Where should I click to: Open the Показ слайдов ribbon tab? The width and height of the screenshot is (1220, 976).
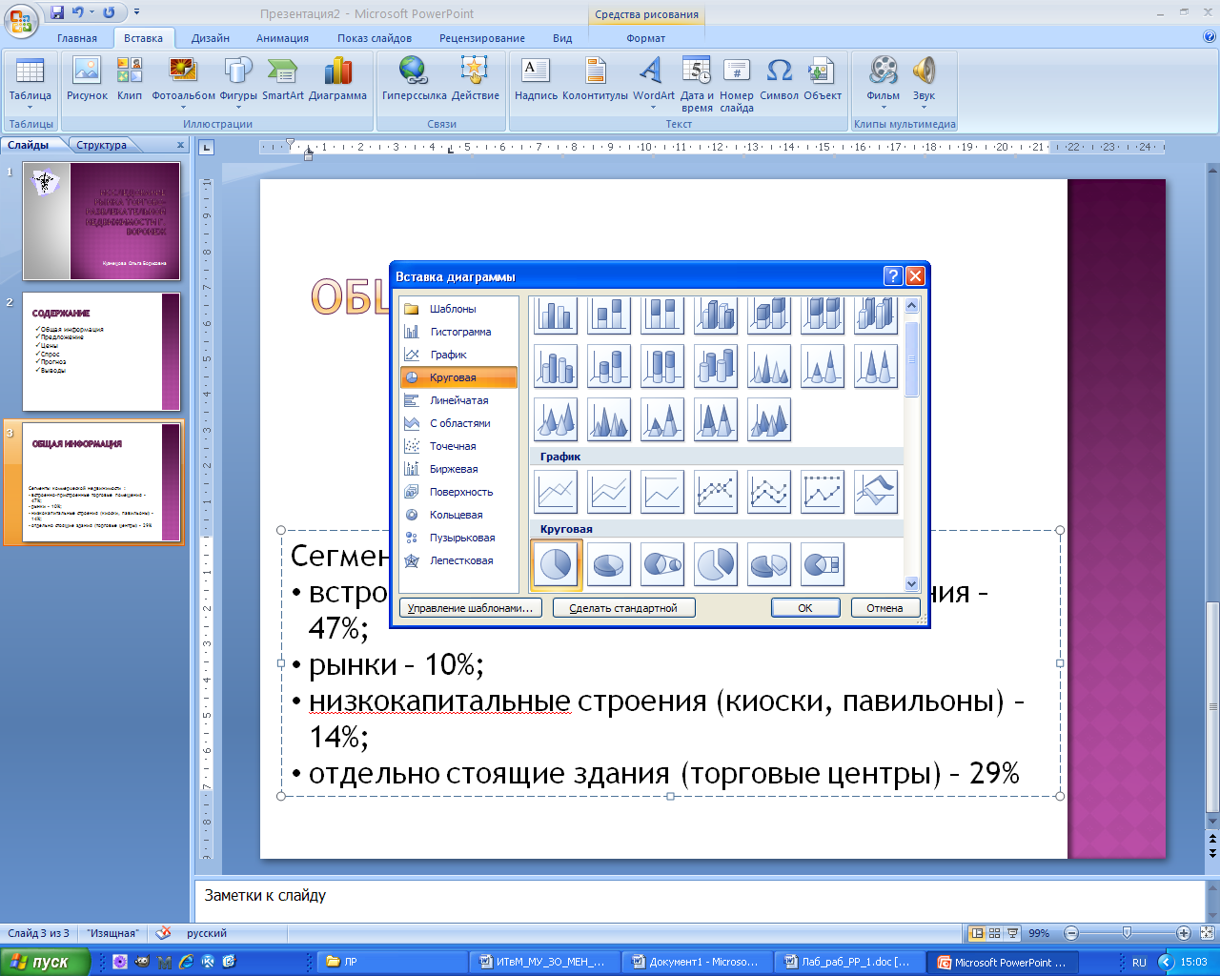[375, 38]
